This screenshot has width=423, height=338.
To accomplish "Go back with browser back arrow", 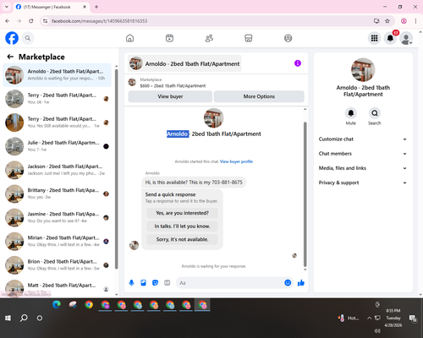I will [8, 21].
